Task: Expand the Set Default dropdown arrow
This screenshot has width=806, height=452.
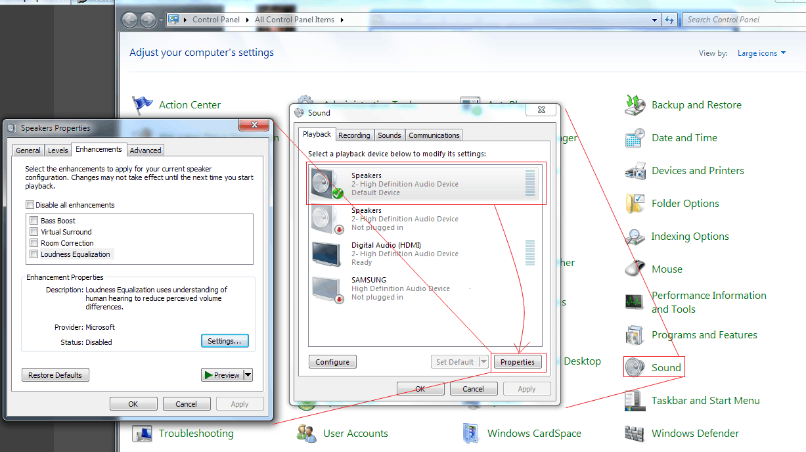Action: tap(483, 362)
